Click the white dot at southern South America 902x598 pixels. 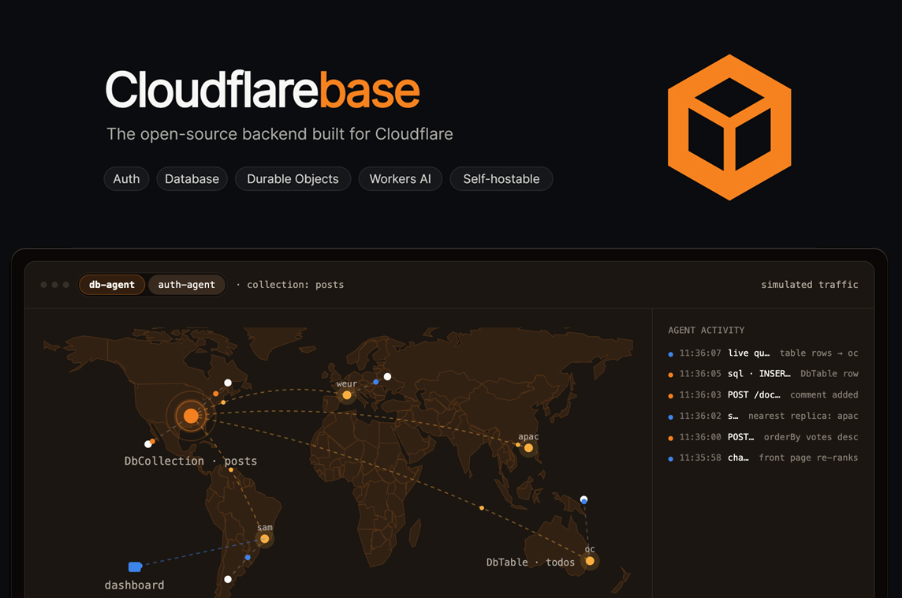[x=228, y=579]
